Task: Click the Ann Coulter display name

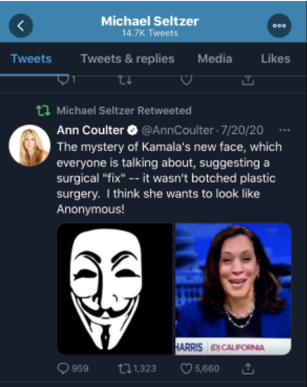Action: (x=90, y=130)
